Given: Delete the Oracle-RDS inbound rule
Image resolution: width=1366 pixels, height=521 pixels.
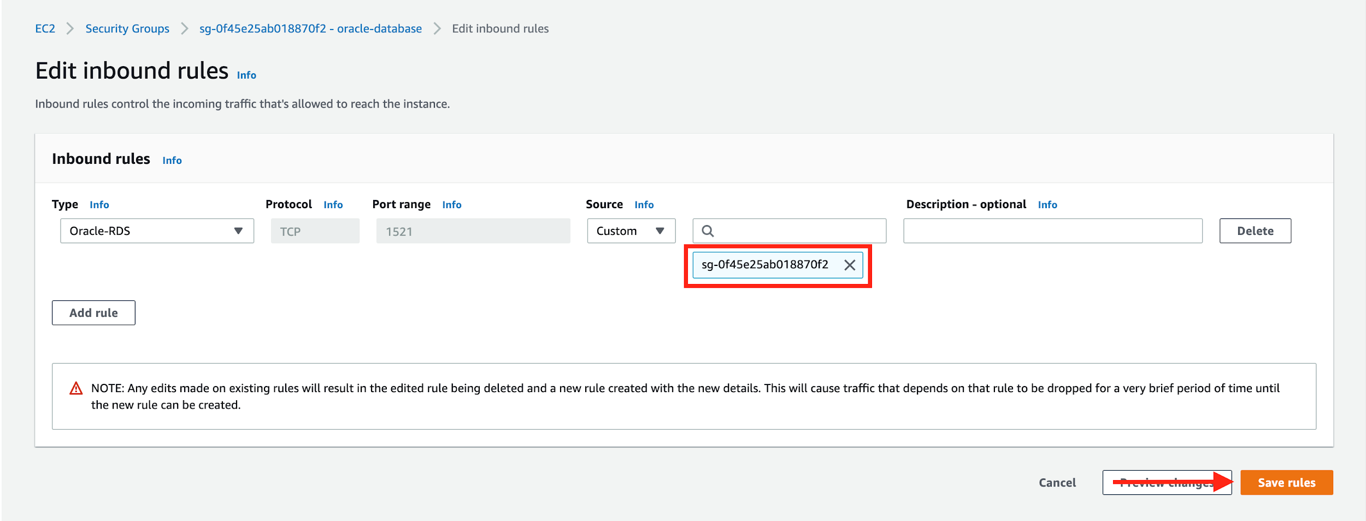Looking at the screenshot, I should [1255, 230].
